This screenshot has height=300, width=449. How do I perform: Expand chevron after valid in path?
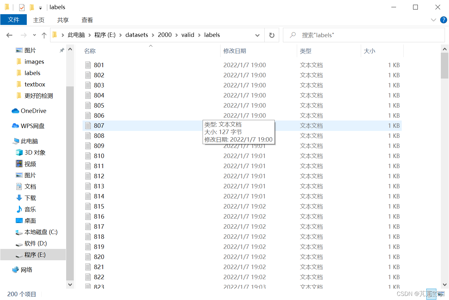199,35
